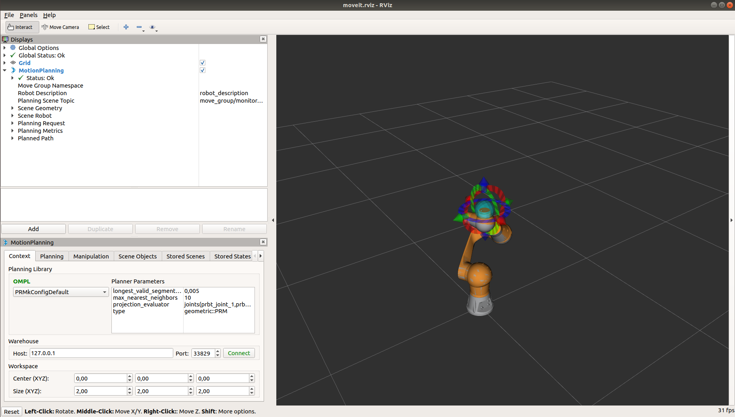Open the Panels menu
735x417 pixels.
point(29,15)
